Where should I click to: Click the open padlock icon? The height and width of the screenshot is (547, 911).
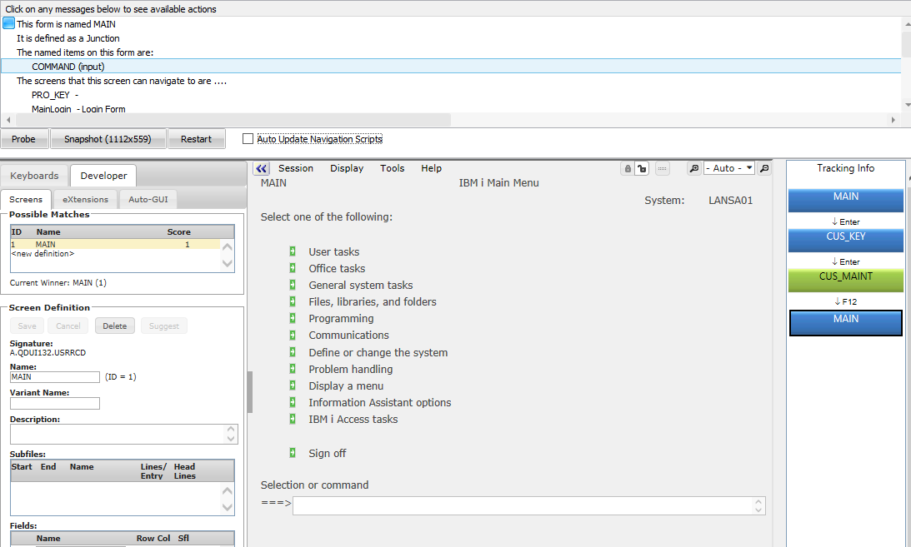641,168
